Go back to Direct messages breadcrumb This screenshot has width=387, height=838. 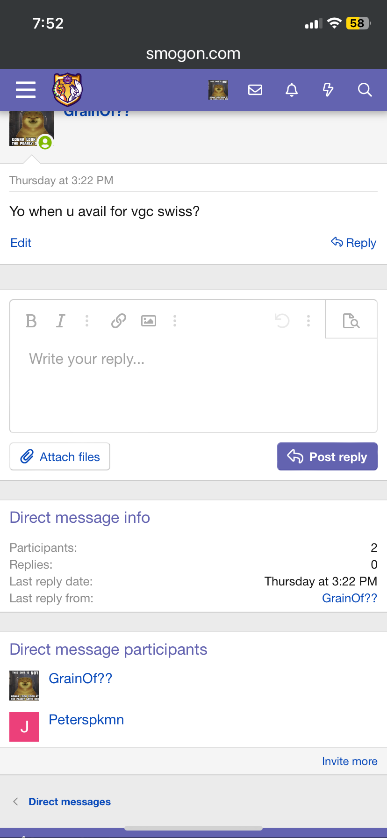[70, 802]
